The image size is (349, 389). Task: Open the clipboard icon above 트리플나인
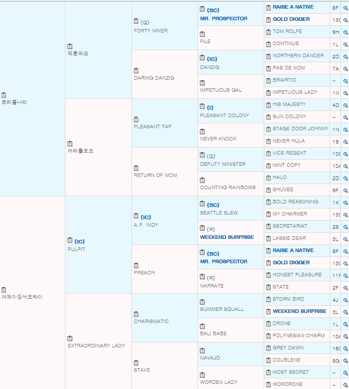click(x=4, y=95)
